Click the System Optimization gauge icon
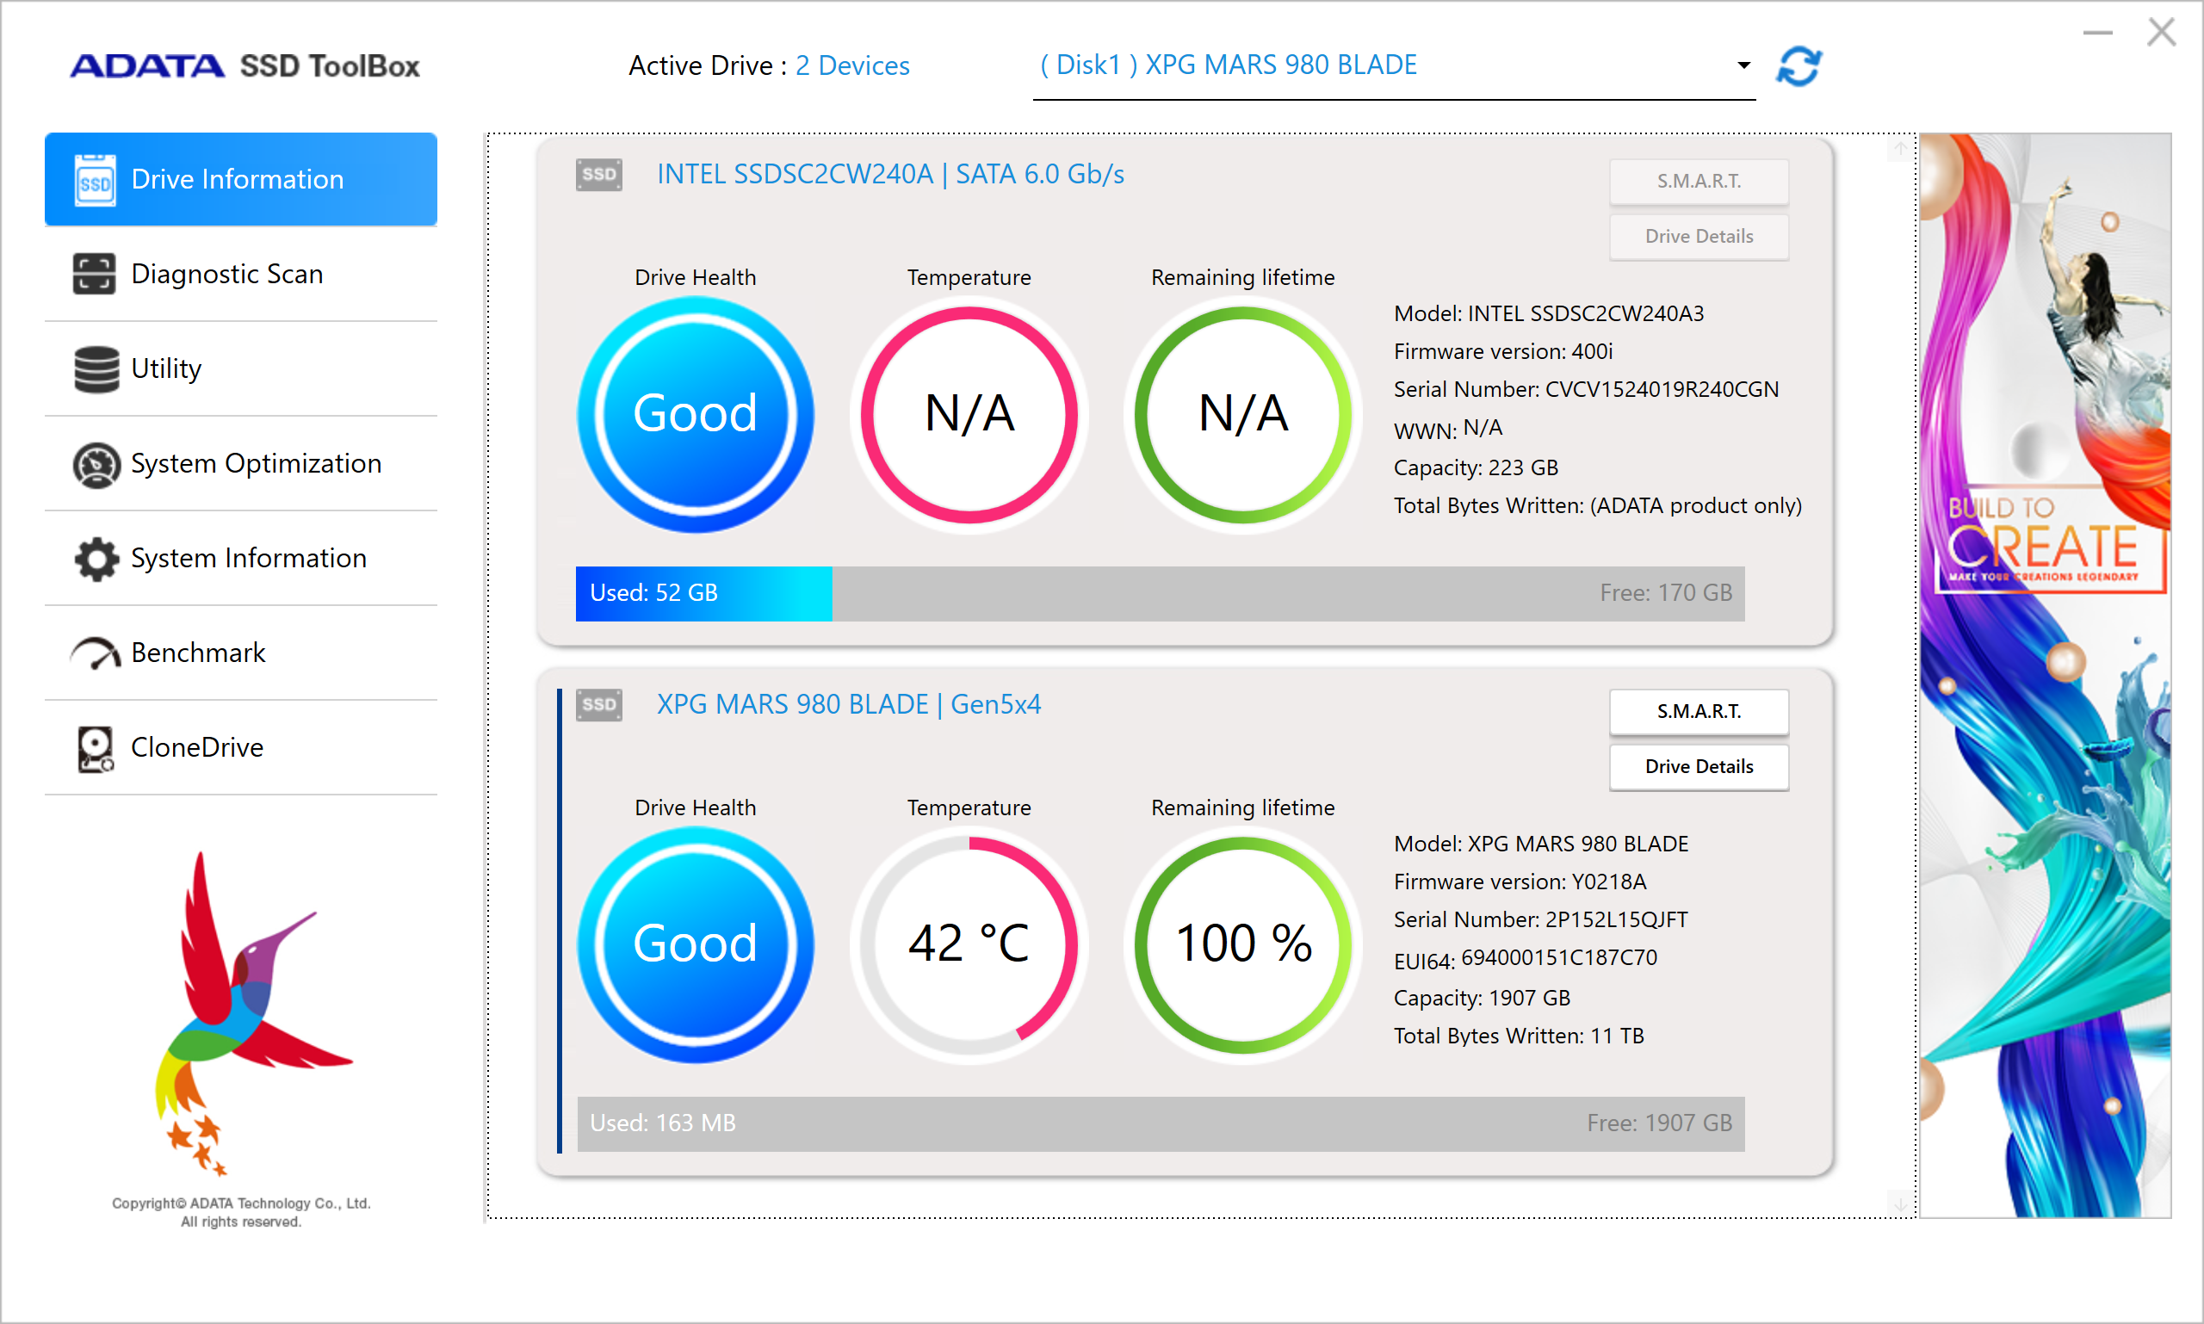2204x1324 pixels. [96, 464]
